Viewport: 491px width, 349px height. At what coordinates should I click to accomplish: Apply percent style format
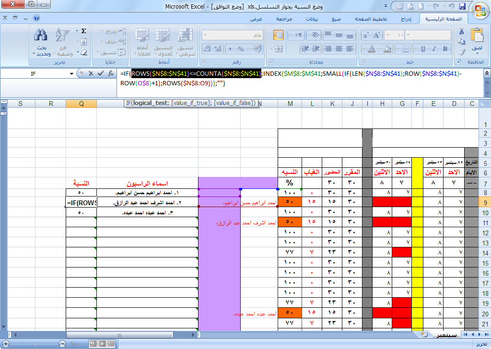241,49
